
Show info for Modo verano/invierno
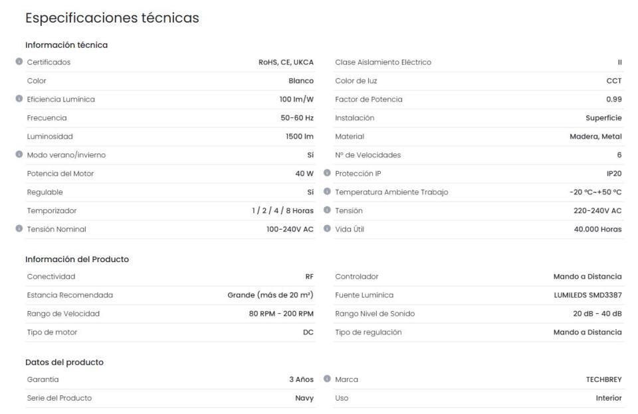[x=19, y=155]
